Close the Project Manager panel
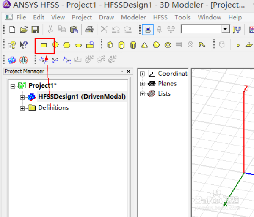254x217 pixels. tap(128, 71)
